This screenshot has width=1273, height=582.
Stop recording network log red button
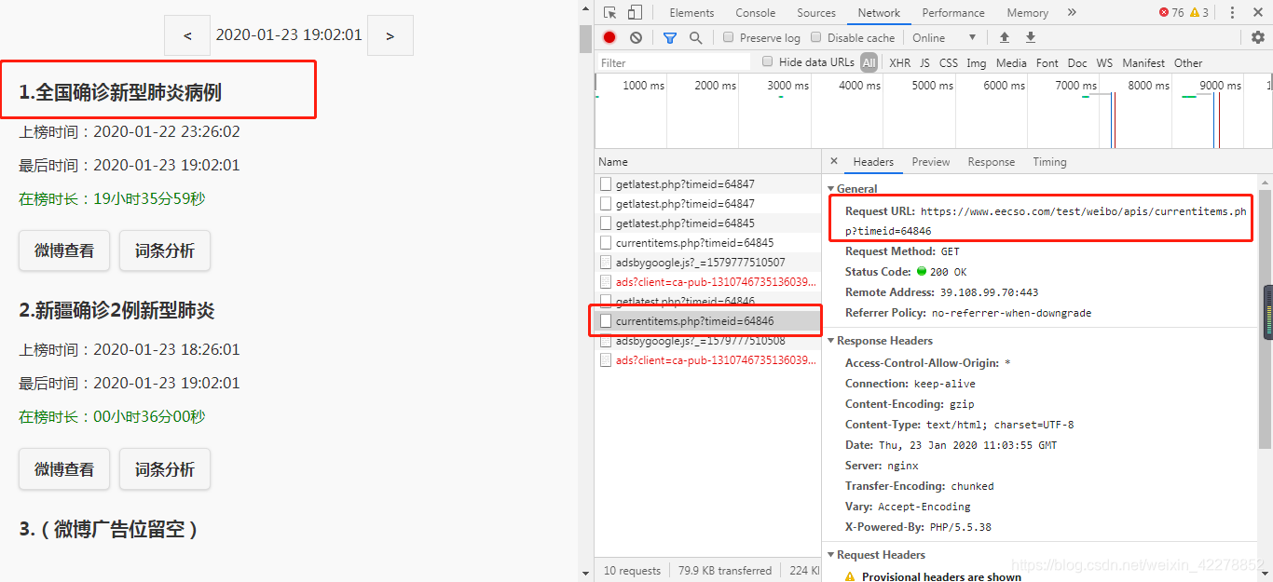(609, 37)
